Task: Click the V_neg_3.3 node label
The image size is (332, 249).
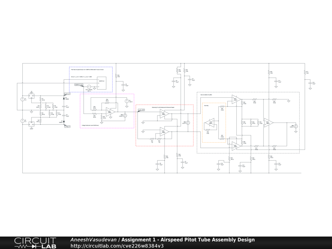Action: click(67, 126)
